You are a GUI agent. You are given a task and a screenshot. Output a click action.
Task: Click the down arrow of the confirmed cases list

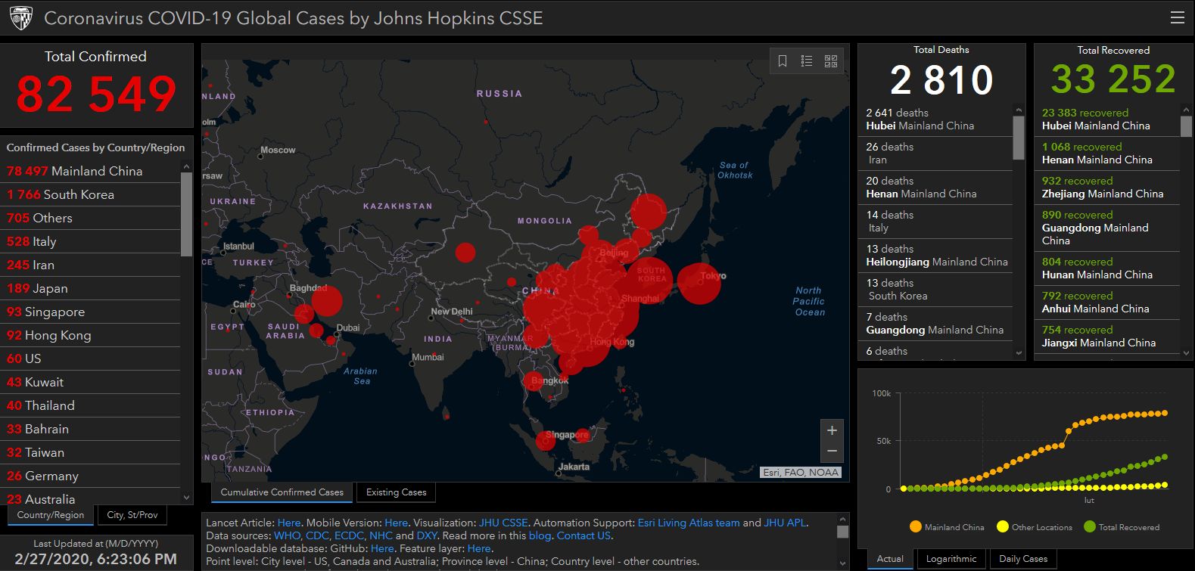(187, 498)
